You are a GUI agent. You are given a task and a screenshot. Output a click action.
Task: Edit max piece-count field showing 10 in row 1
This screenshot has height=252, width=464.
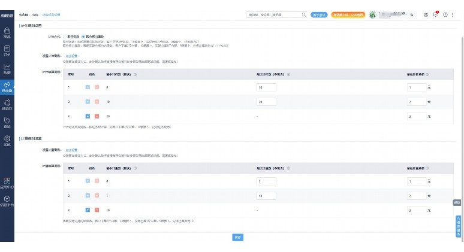click(266, 87)
